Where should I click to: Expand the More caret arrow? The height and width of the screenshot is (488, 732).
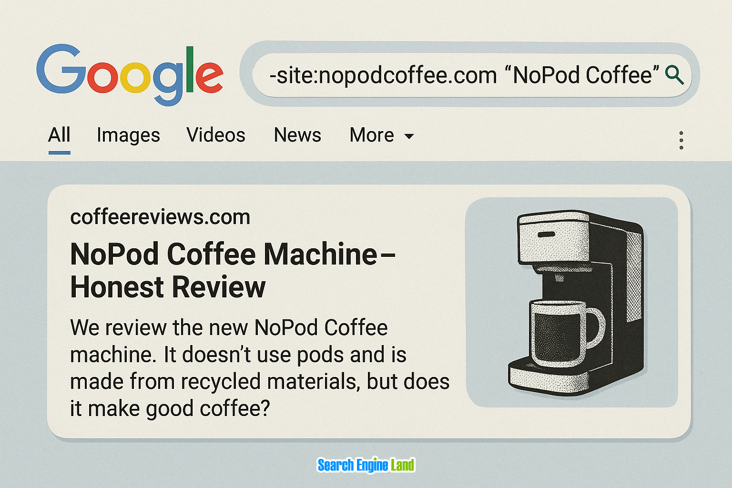[x=409, y=136]
